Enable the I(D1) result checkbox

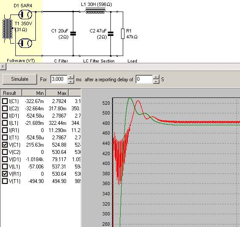click(5, 115)
